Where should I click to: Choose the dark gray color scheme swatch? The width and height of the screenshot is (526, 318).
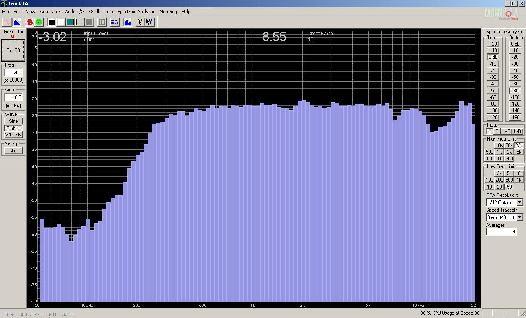[89, 22]
